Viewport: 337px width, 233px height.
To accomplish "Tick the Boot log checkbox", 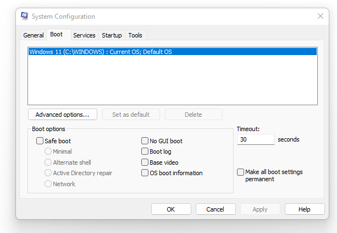I will point(145,151).
